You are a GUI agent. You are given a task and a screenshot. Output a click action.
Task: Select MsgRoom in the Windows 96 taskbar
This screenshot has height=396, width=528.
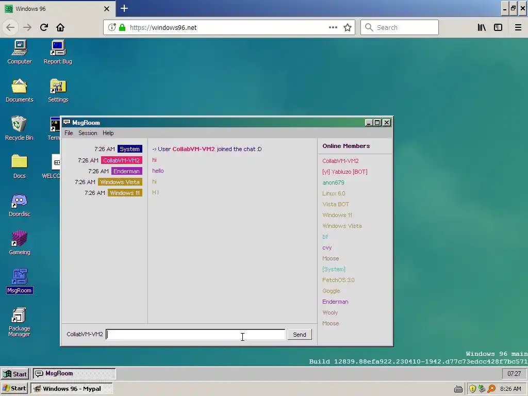[74, 373]
